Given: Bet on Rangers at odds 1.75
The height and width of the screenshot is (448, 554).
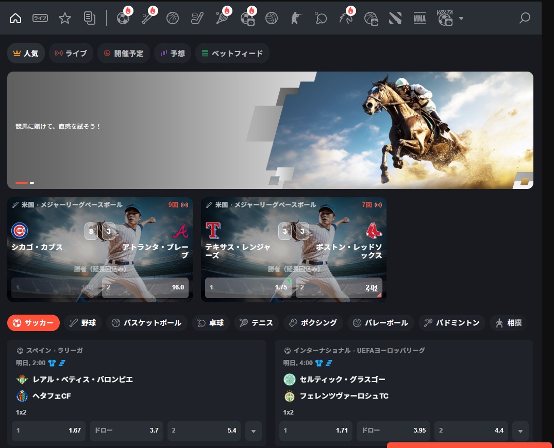Looking at the screenshot, I should tap(248, 287).
